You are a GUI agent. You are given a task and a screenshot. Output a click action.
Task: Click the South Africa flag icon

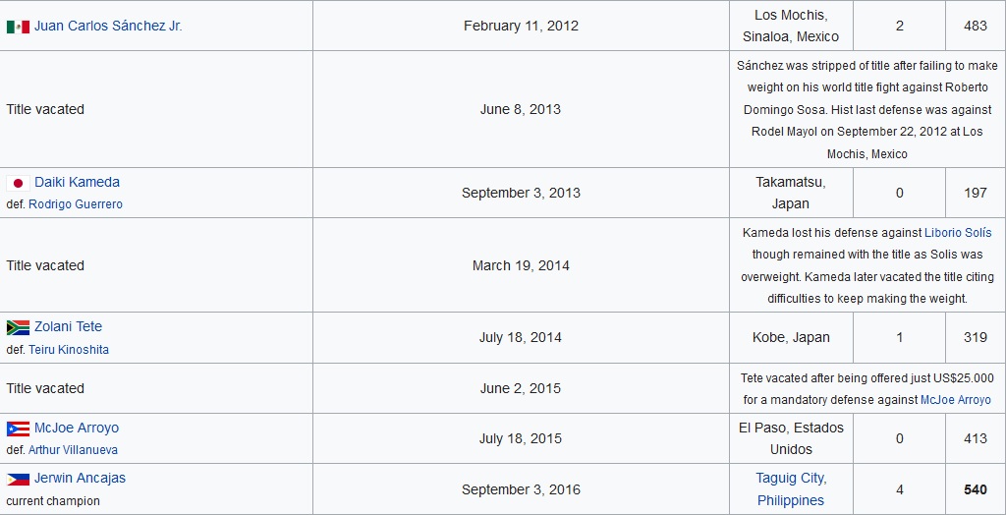click(x=18, y=327)
